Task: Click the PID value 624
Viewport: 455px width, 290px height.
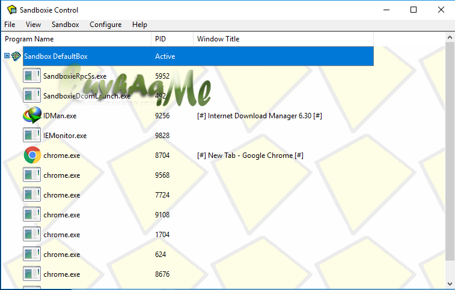Action: (160, 255)
